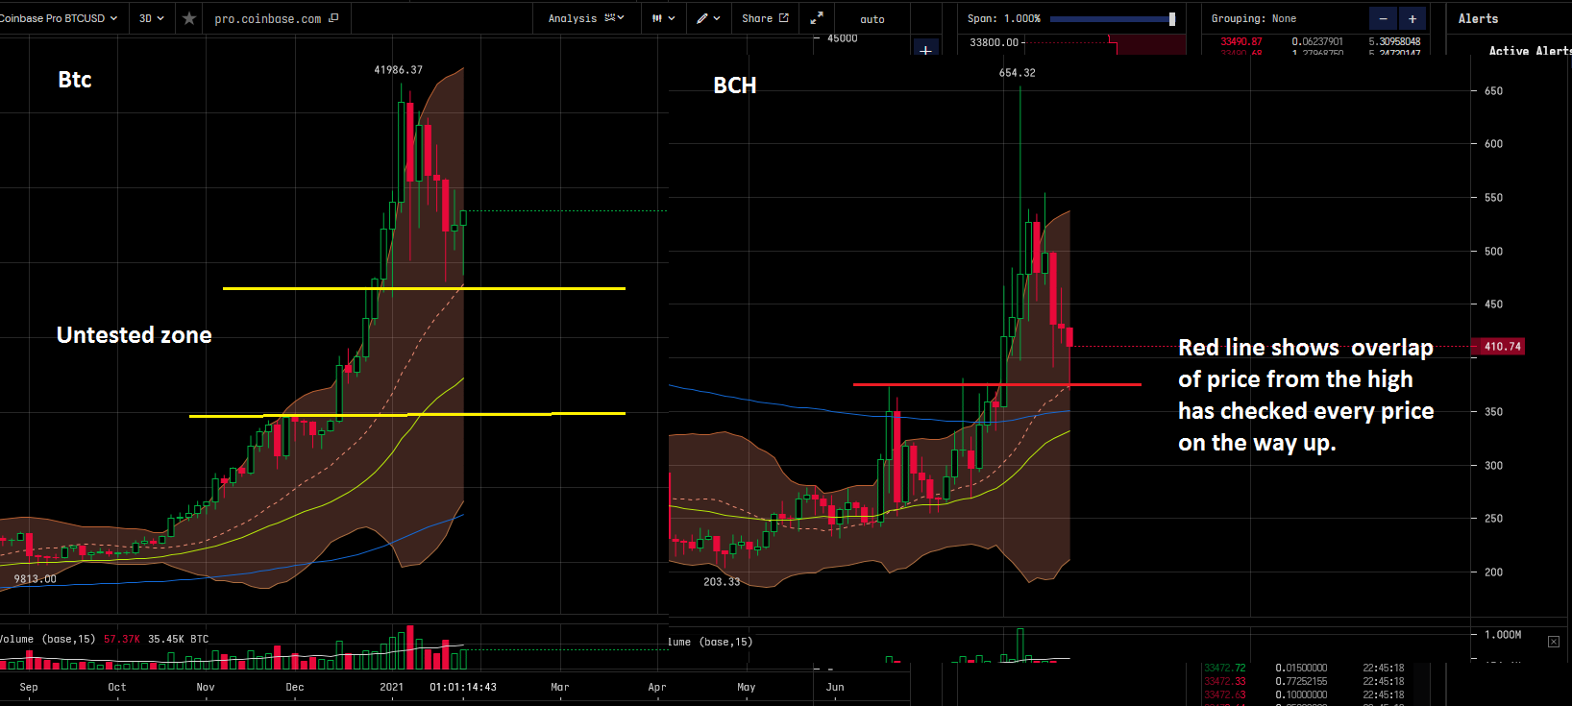Click the 01:01:14:43 candle countdown timer
This screenshot has height=706, width=1572.
click(463, 687)
